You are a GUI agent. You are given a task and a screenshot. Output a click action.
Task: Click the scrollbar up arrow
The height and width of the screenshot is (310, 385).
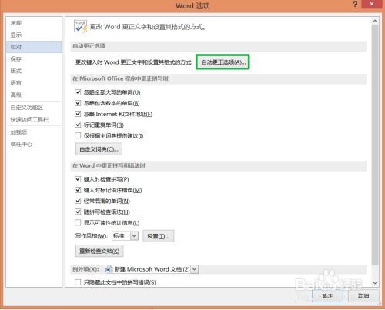tap(375, 22)
